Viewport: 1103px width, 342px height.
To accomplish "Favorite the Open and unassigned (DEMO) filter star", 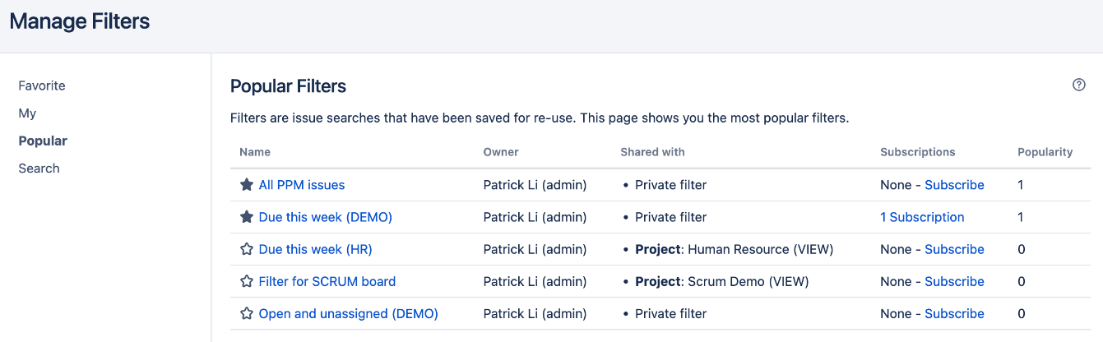I will [x=246, y=313].
